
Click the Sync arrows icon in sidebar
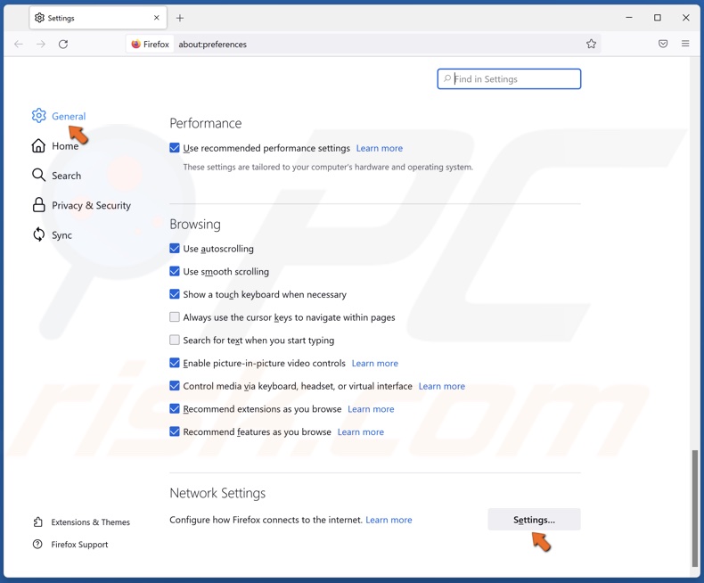tap(38, 234)
